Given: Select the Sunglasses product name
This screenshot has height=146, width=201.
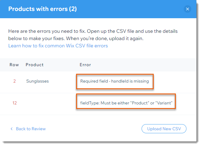Looking at the screenshot, I should [x=37, y=81].
